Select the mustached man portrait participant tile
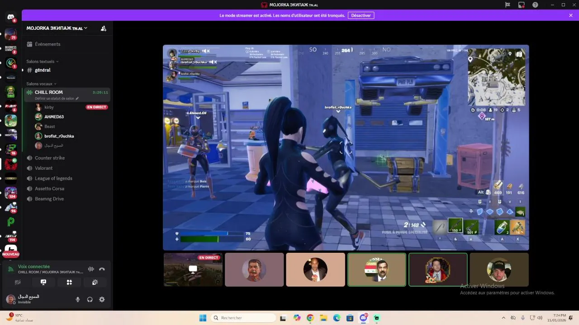 click(x=254, y=269)
